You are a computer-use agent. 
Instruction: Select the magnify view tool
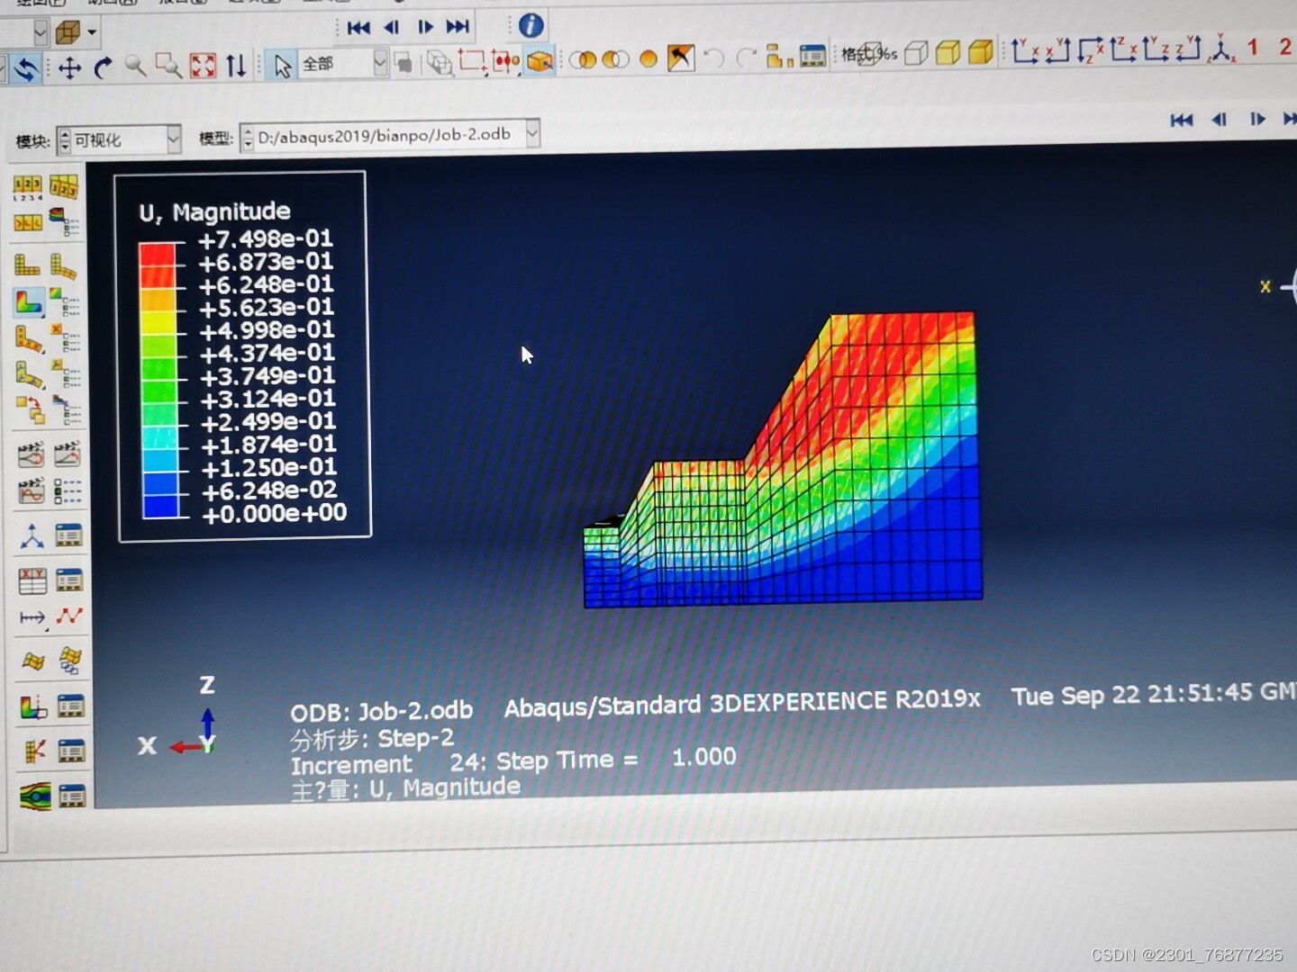135,66
